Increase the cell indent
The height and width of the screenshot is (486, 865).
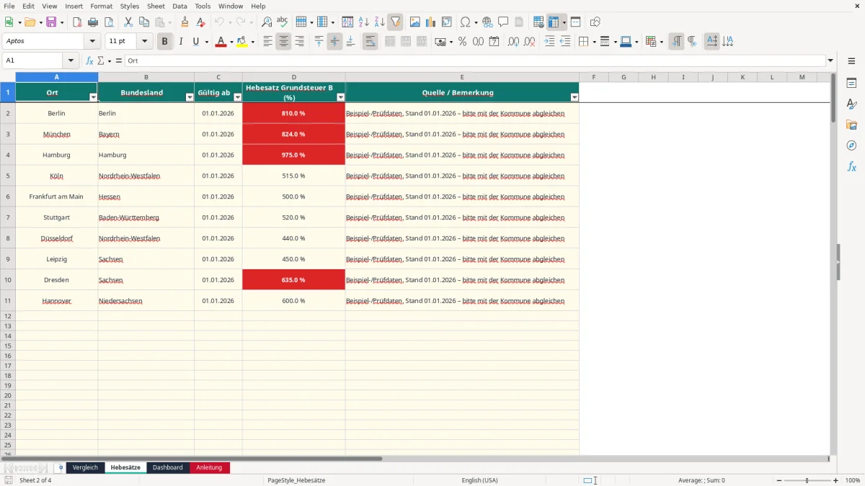549,42
